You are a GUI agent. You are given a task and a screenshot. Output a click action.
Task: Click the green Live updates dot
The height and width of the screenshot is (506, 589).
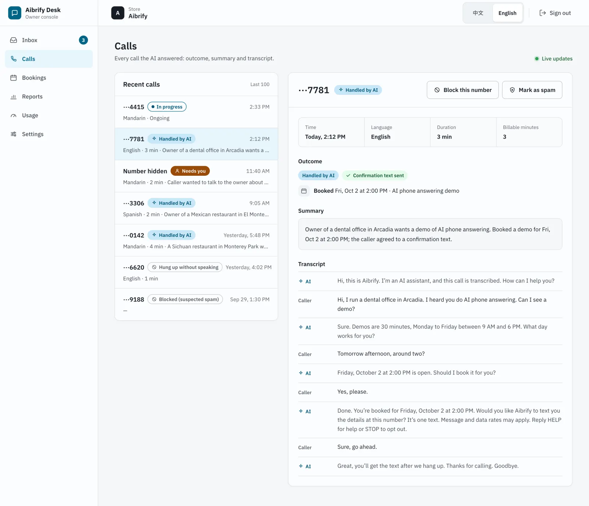537,59
